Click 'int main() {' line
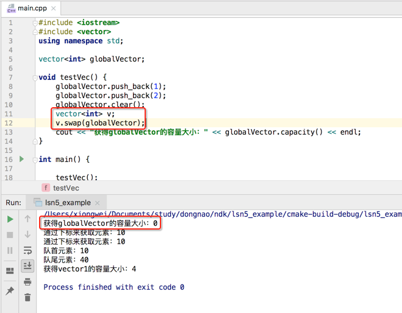 coord(64,160)
